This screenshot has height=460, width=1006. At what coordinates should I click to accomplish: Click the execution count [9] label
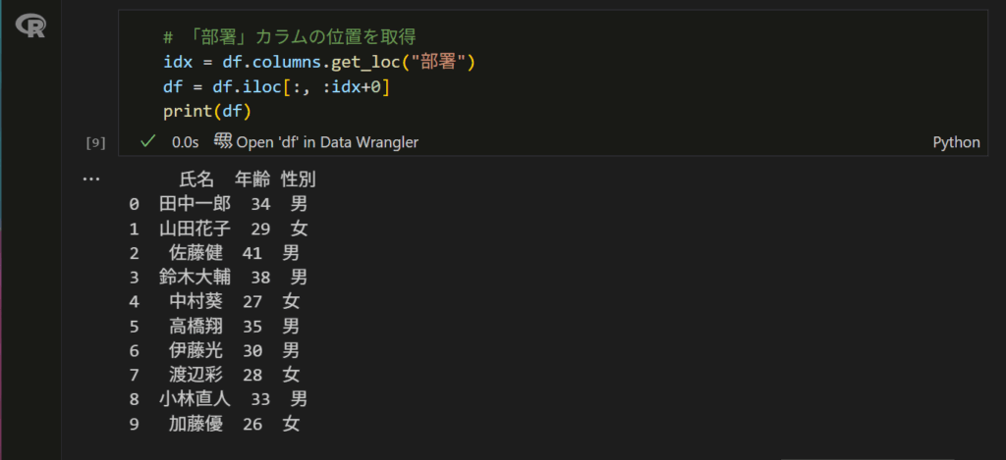(x=95, y=142)
